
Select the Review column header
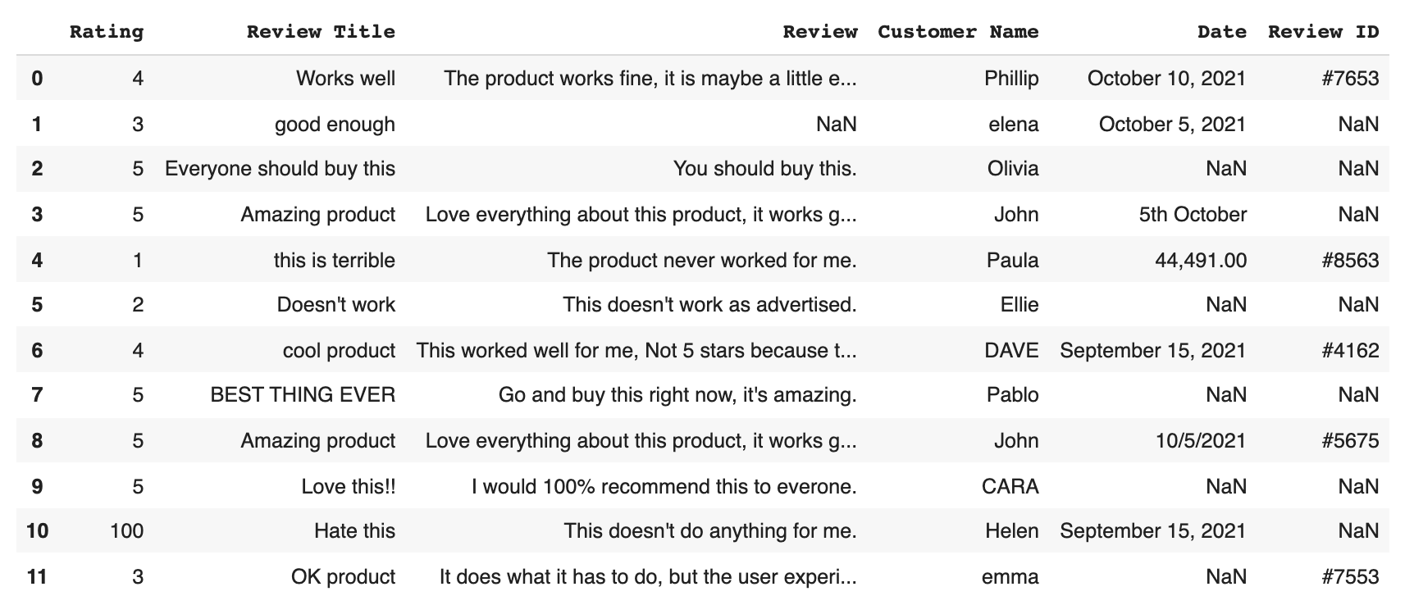pos(820,32)
